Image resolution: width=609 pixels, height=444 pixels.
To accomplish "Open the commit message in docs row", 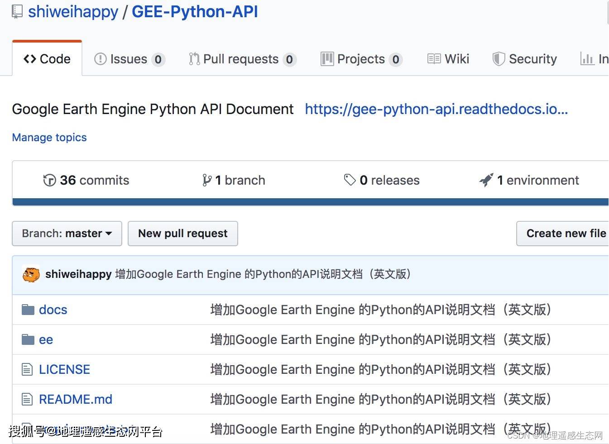I will pyautogui.click(x=380, y=310).
